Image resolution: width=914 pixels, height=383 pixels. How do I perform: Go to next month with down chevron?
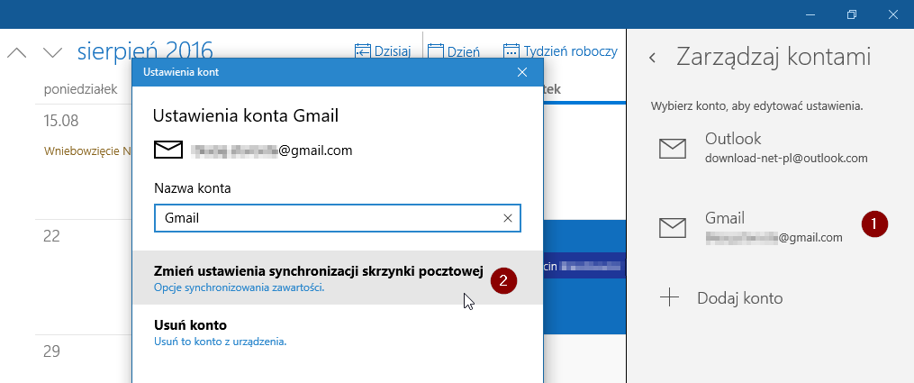53,53
